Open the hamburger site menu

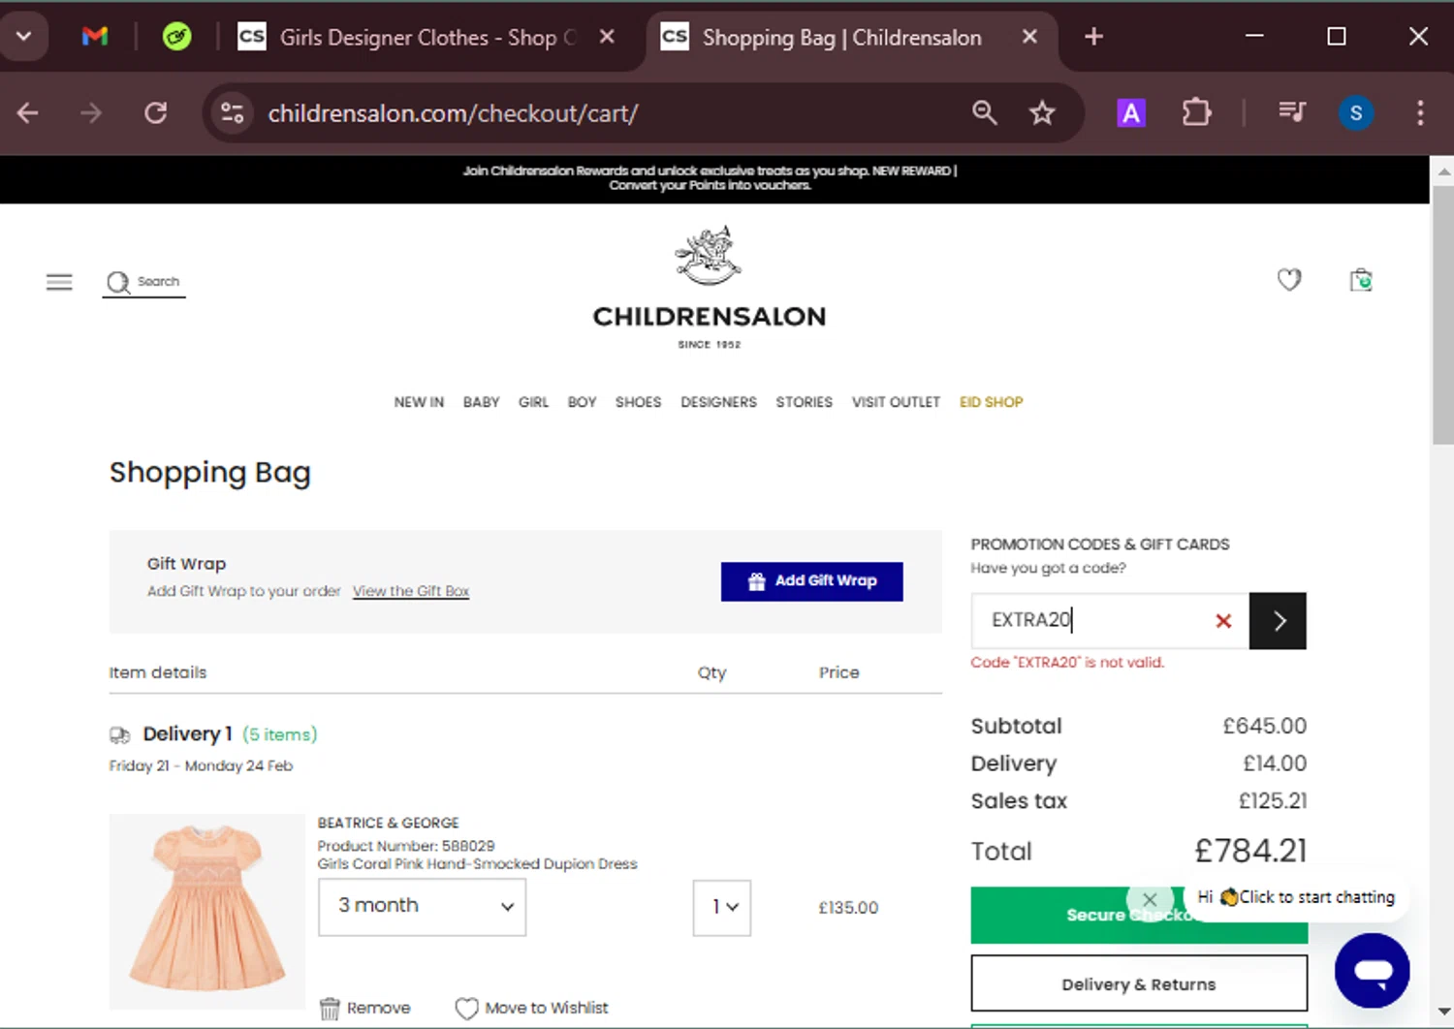(59, 282)
